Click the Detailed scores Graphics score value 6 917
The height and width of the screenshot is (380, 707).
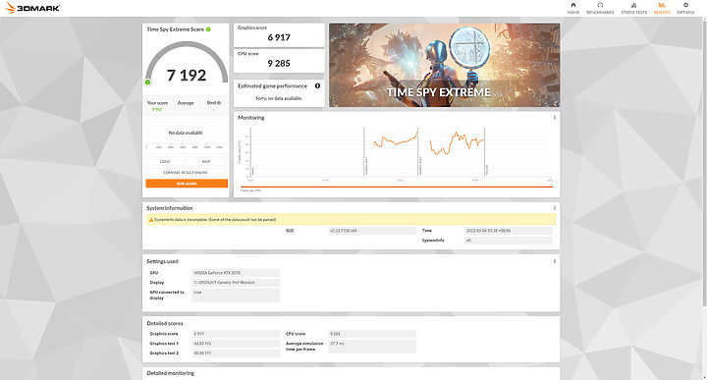tap(236, 334)
